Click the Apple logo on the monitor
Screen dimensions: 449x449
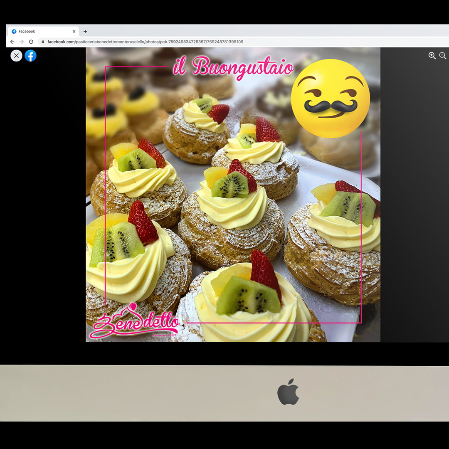288,392
